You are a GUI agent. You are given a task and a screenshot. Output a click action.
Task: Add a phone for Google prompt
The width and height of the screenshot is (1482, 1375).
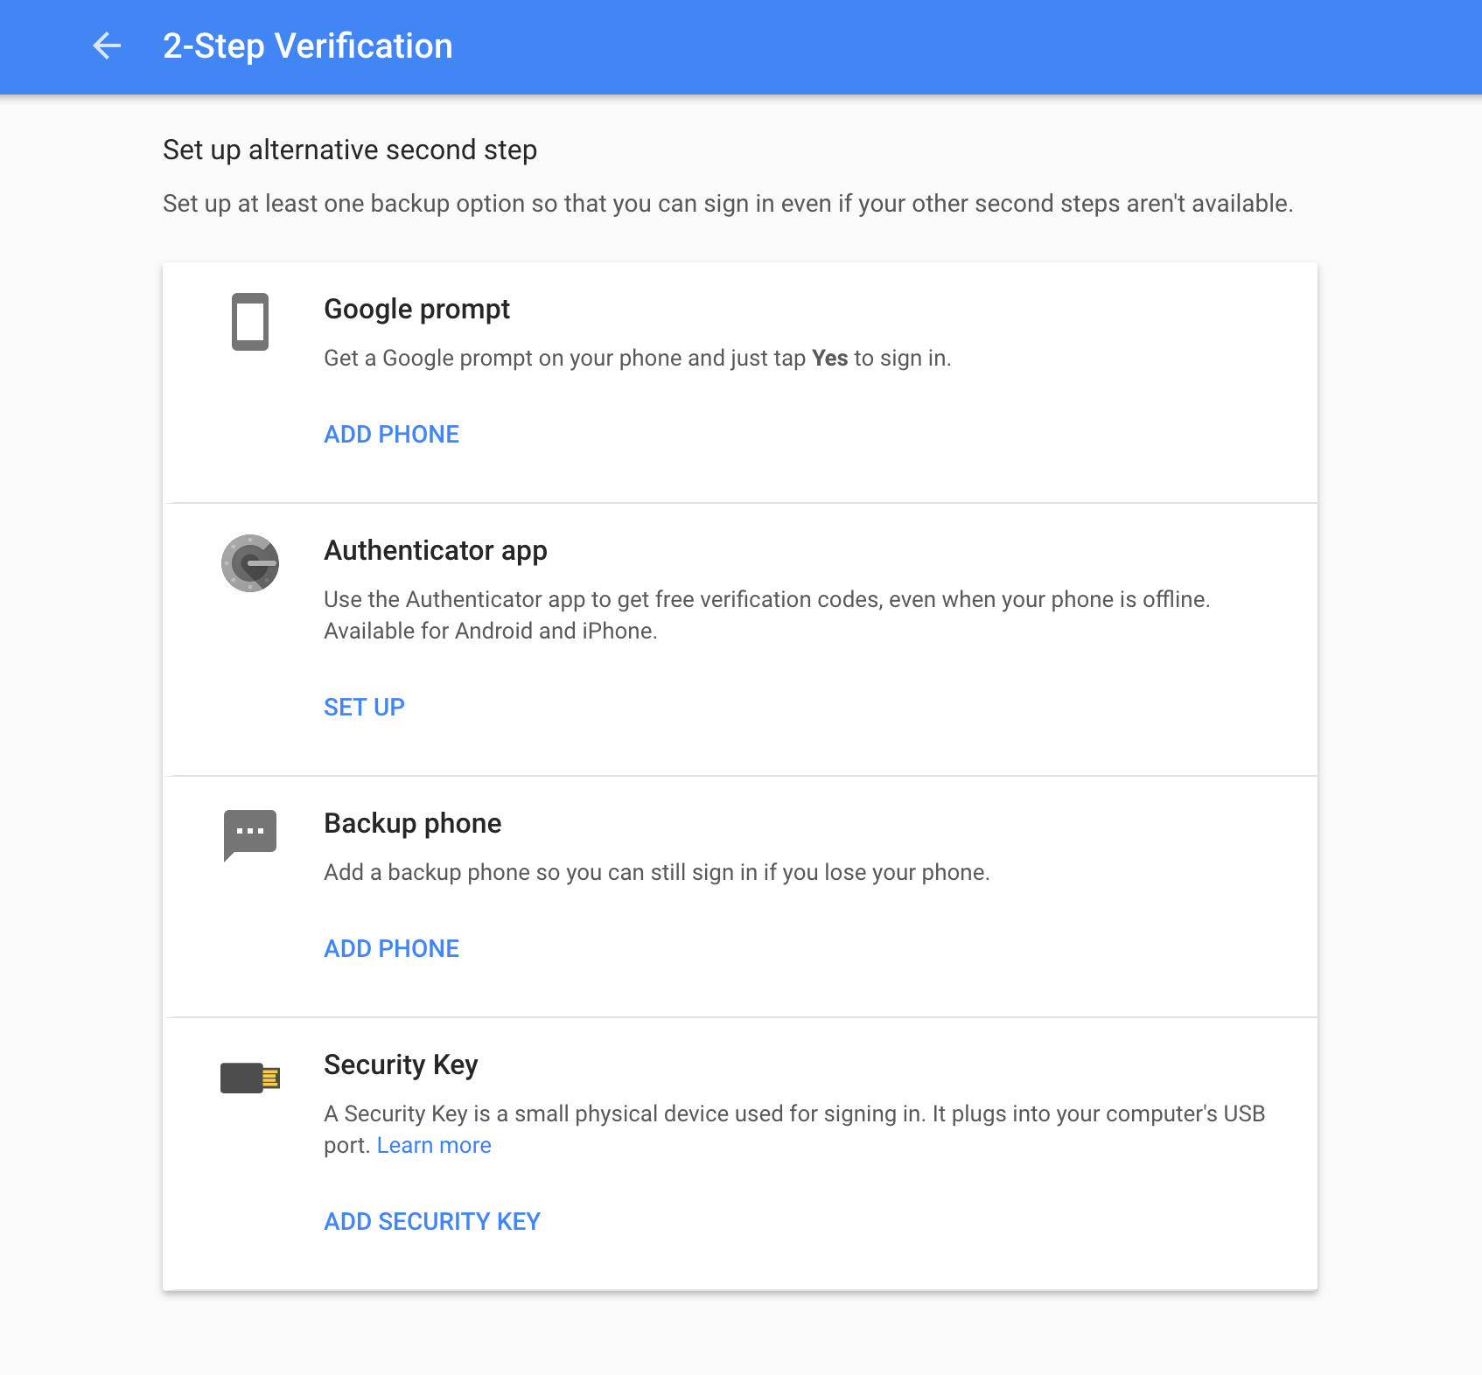tap(392, 435)
